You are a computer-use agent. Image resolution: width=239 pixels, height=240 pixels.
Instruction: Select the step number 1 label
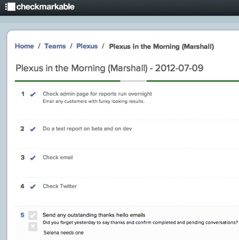point(23,94)
